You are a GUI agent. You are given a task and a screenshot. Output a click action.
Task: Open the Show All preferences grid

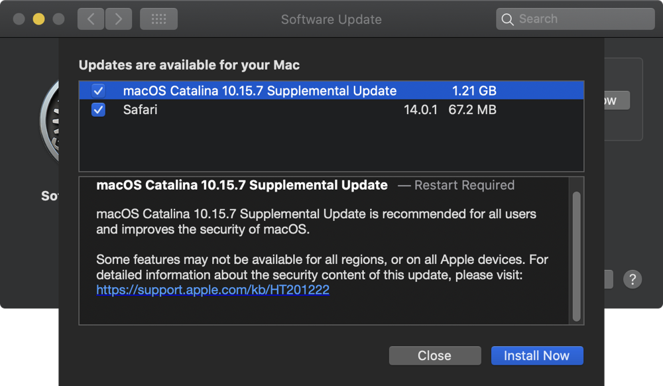click(x=158, y=19)
